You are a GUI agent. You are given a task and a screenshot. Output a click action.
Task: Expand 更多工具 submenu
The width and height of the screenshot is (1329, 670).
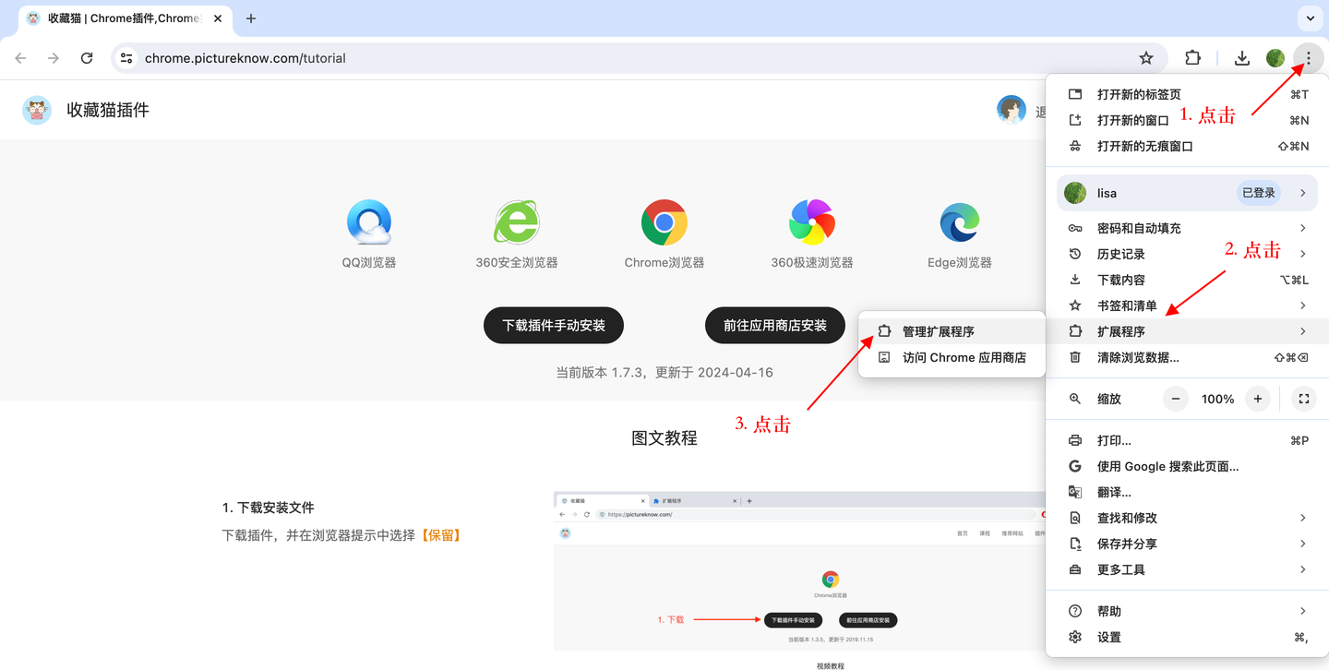point(1188,569)
